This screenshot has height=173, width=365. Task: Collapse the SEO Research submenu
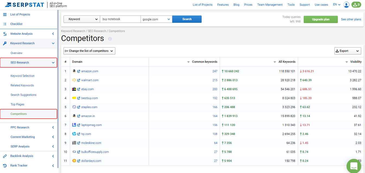click(53, 62)
